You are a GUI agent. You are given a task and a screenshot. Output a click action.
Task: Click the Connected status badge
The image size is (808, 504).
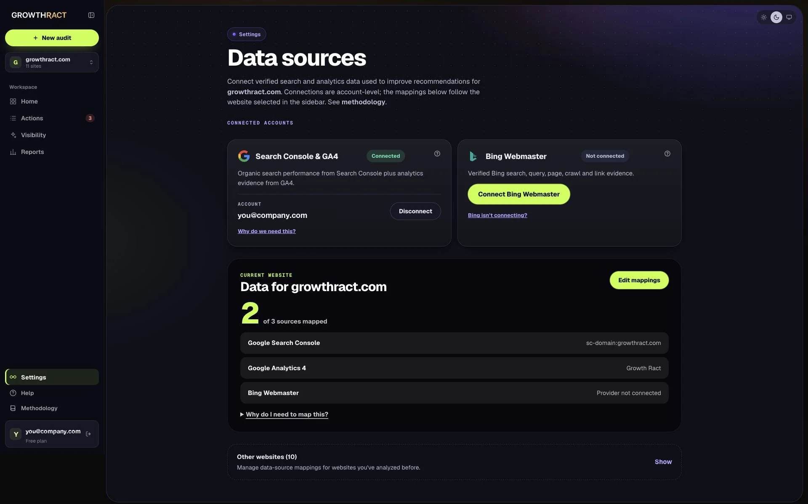coord(385,156)
